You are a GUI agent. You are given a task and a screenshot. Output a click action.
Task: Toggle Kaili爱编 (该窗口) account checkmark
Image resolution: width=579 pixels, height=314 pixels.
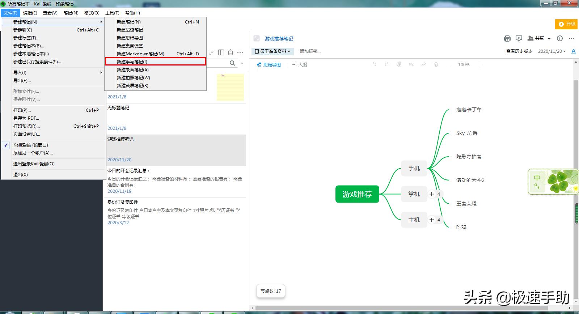[6, 145]
